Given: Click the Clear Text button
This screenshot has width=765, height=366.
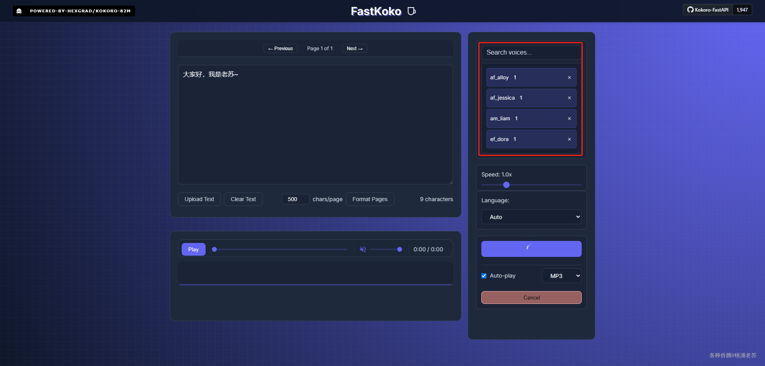Looking at the screenshot, I should [x=243, y=199].
